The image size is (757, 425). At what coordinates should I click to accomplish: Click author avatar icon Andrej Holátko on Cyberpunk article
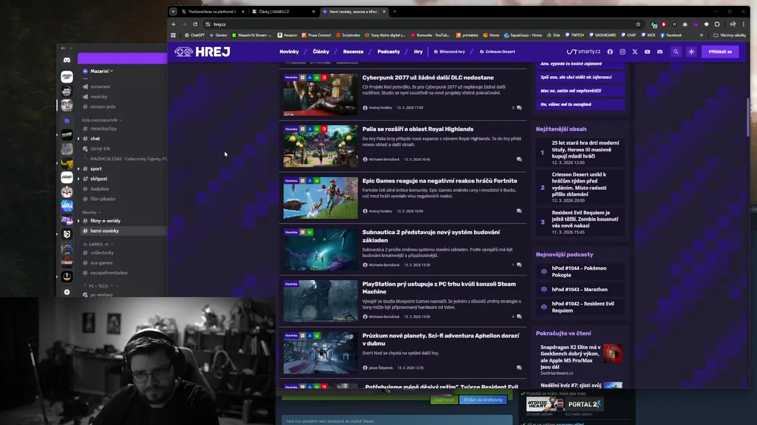coord(365,107)
